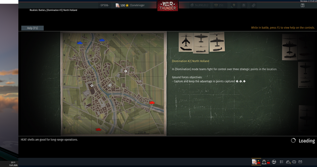Image resolution: width=317 pixels, height=167 pixels.
Task: Click the Help (F1) button
Action: pyautogui.click(x=32, y=28)
